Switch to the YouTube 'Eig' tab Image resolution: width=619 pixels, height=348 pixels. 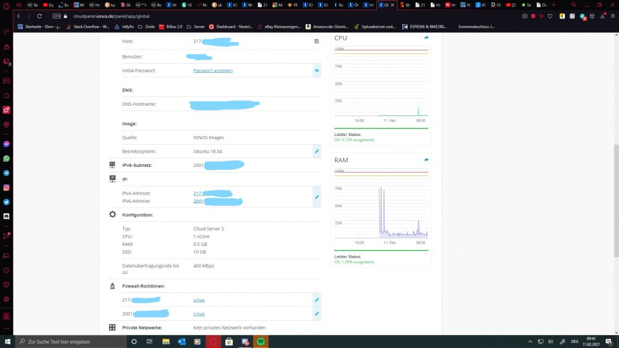pyautogui.click(x=48, y=5)
